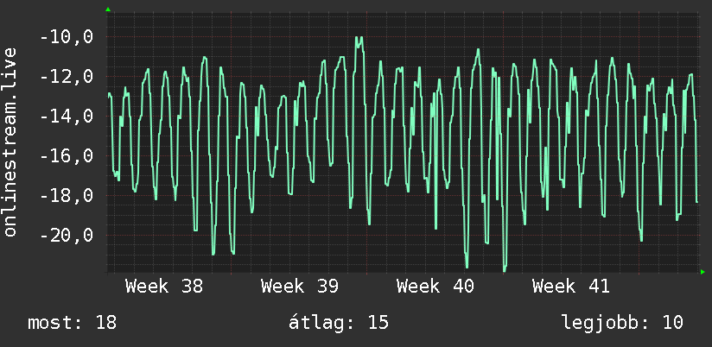Click the -14,0 y-axis value
Screen dimensions: 712x347
tap(67, 117)
